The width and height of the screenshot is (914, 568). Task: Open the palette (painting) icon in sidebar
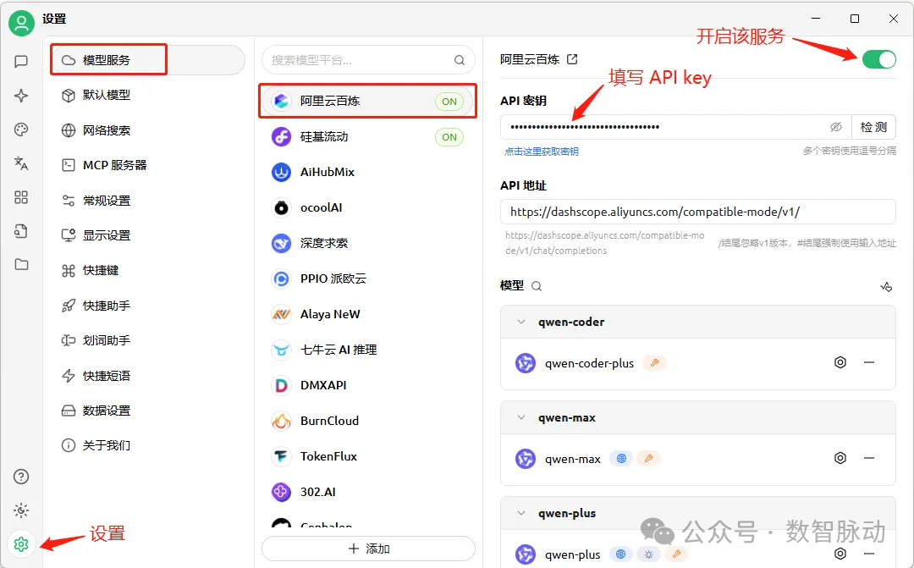[21, 130]
